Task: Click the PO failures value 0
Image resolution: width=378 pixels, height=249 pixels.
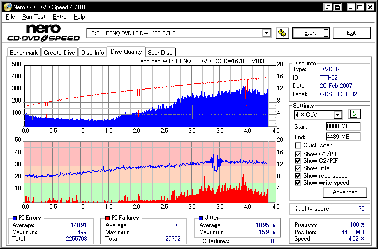Action: [x=272, y=241]
